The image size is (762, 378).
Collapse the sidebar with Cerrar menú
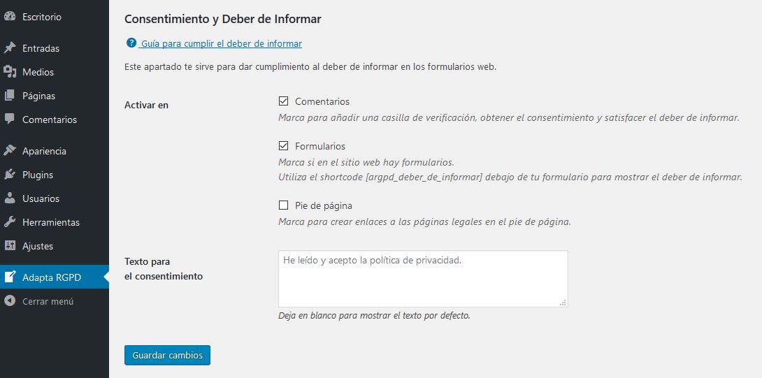48,301
